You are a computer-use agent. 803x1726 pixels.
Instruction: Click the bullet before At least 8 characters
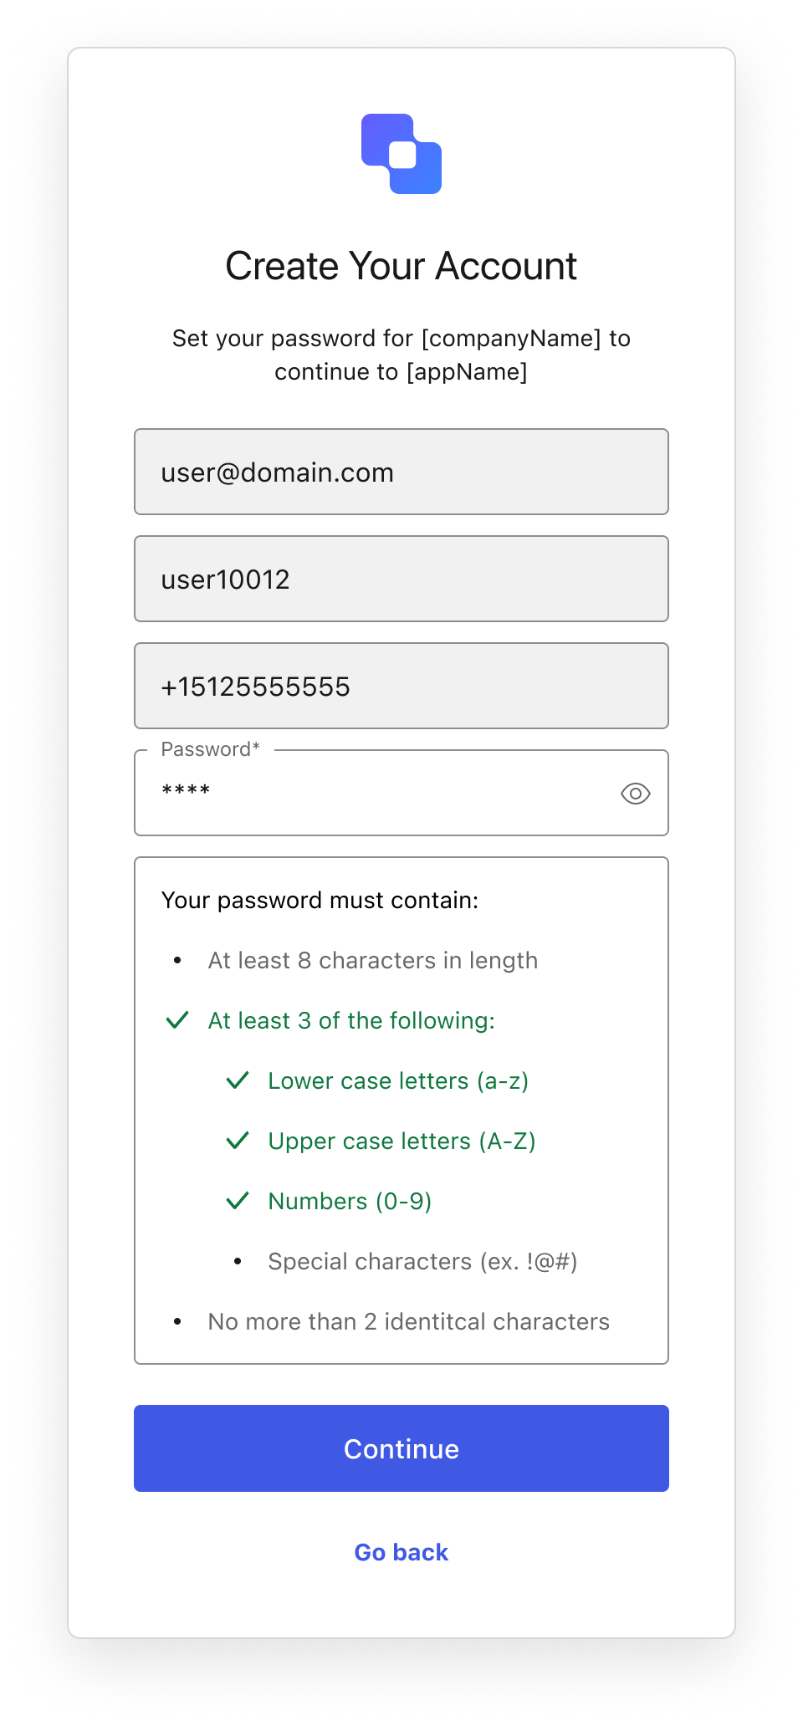coord(177,961)
